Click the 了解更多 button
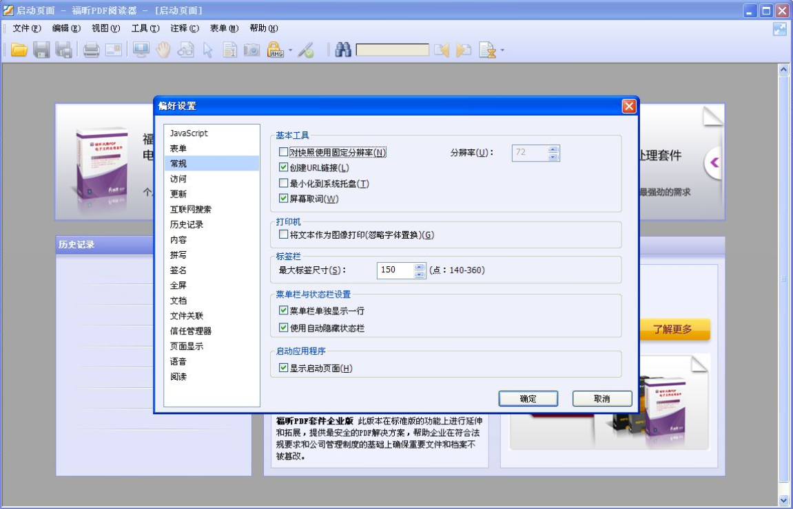This screenshot has height=509, width=793. [x=672, y=329]
